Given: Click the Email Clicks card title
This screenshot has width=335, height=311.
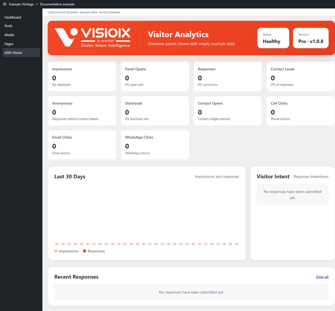Looking at the screenshot, I should click(x=62, y=137).
